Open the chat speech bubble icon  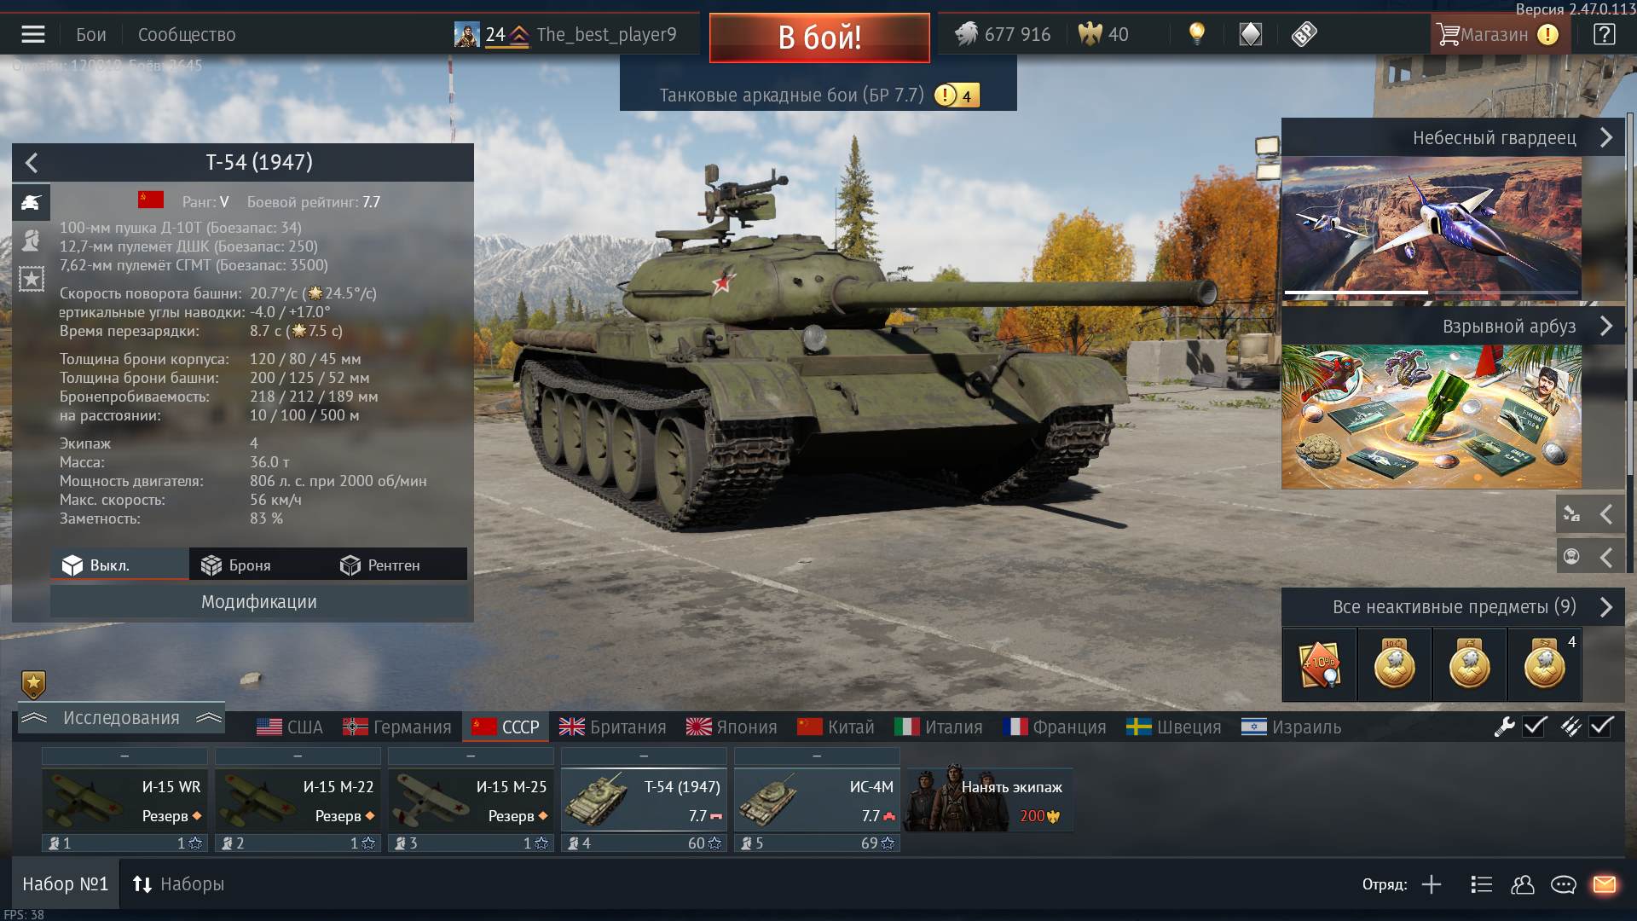1563,884
